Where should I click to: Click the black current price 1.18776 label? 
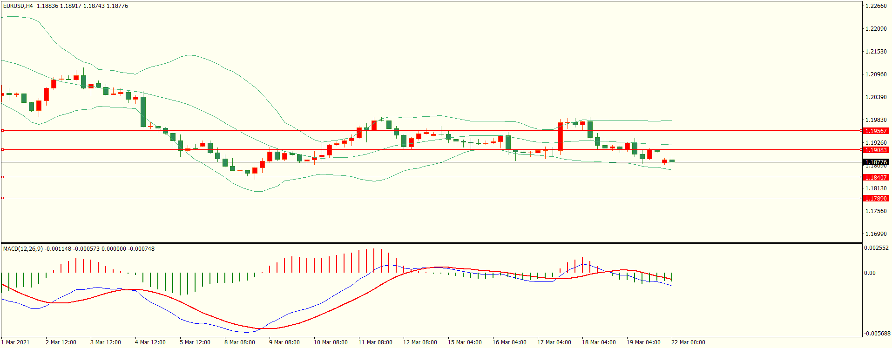coord(875,162)
